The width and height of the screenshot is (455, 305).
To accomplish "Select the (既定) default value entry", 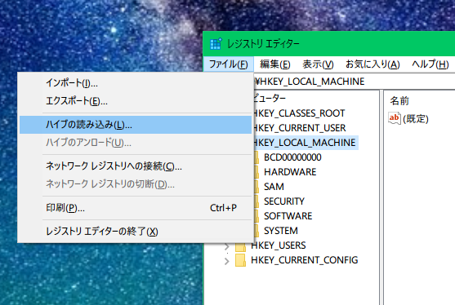I will pos(416,119).
